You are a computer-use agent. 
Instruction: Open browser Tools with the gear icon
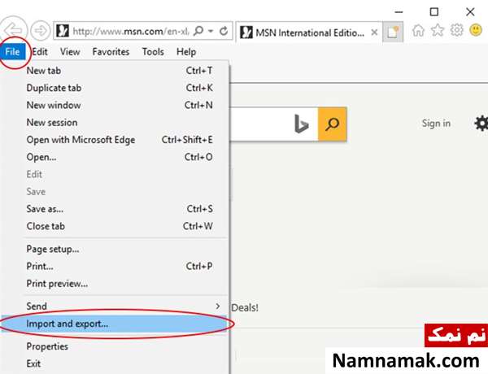(456, 30)
